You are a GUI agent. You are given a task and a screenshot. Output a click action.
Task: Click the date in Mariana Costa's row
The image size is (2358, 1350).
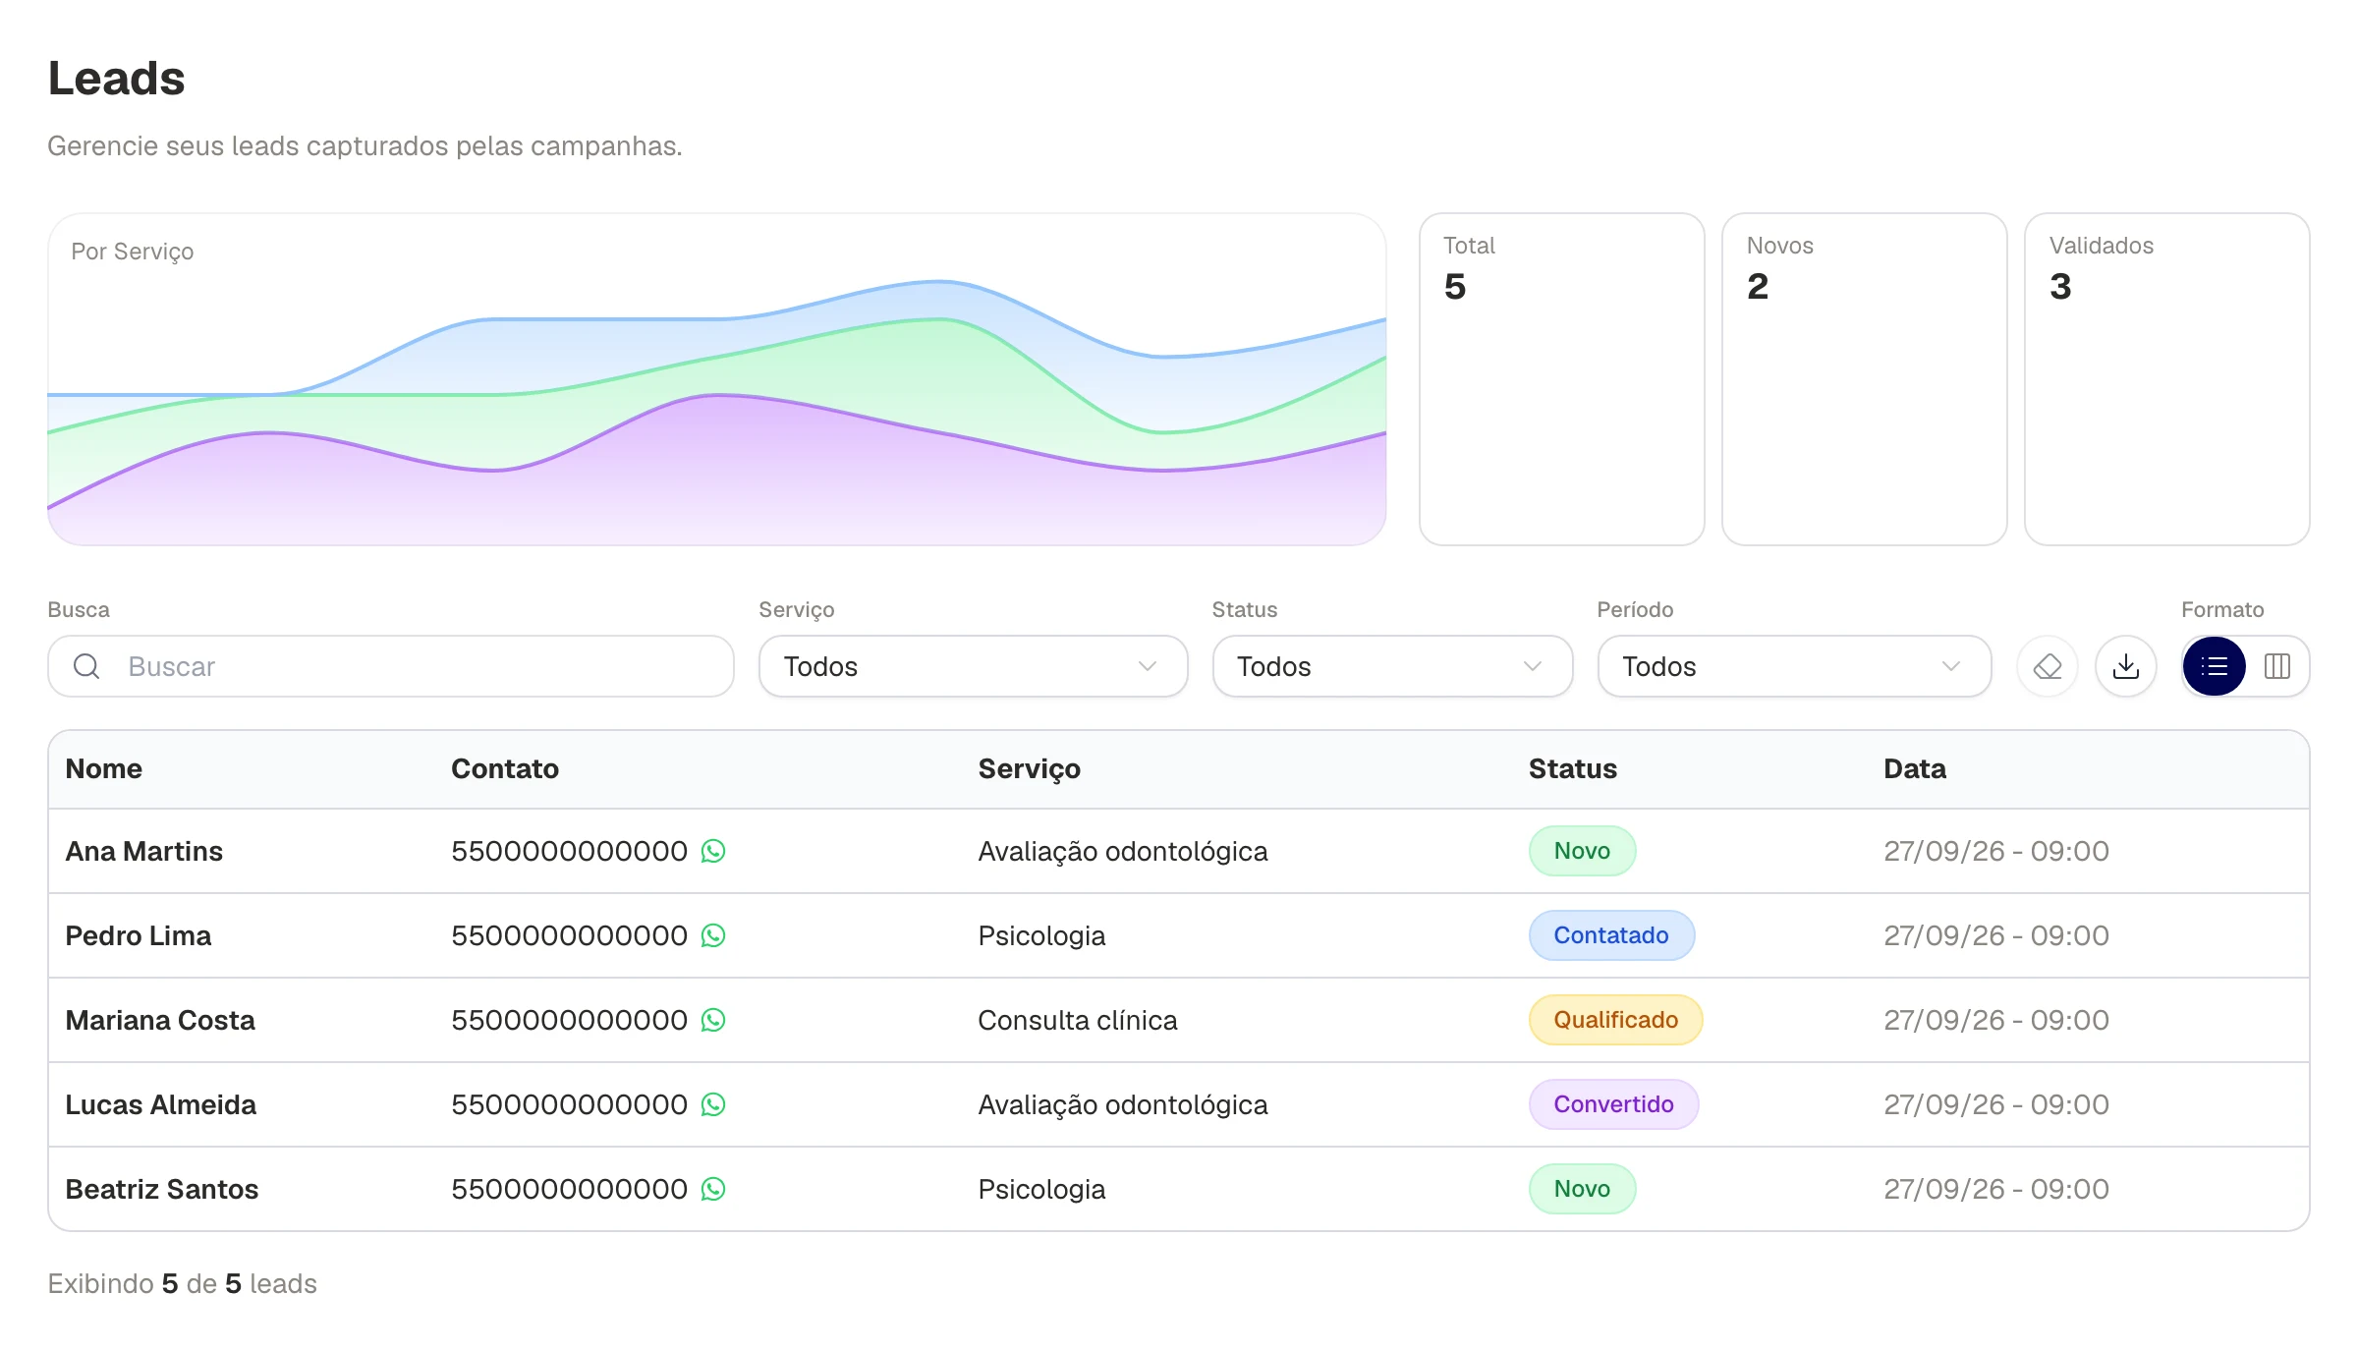point(1996,1020)
